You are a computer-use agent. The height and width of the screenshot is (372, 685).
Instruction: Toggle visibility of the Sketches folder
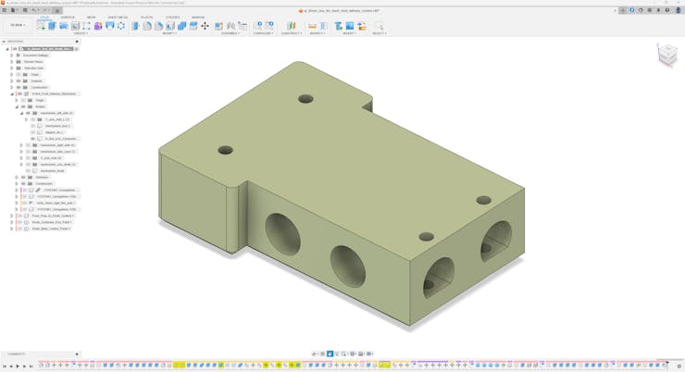[x=23, y=177]
